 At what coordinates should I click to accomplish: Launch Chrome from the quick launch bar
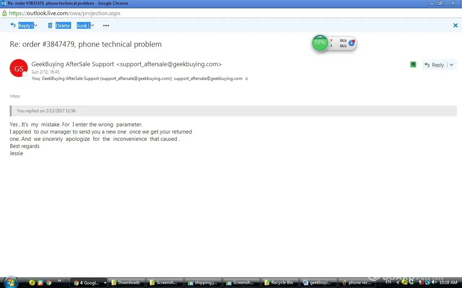(49, 283)
